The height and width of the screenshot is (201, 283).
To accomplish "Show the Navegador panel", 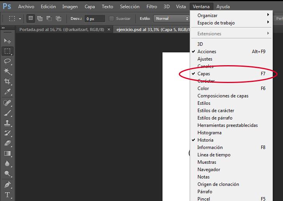I will [231, 170].
